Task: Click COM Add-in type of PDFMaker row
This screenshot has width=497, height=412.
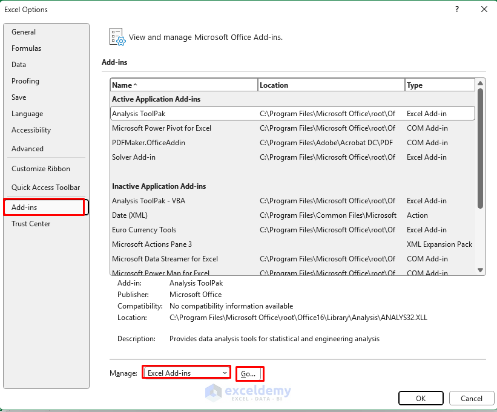Action: click(427, 143)
